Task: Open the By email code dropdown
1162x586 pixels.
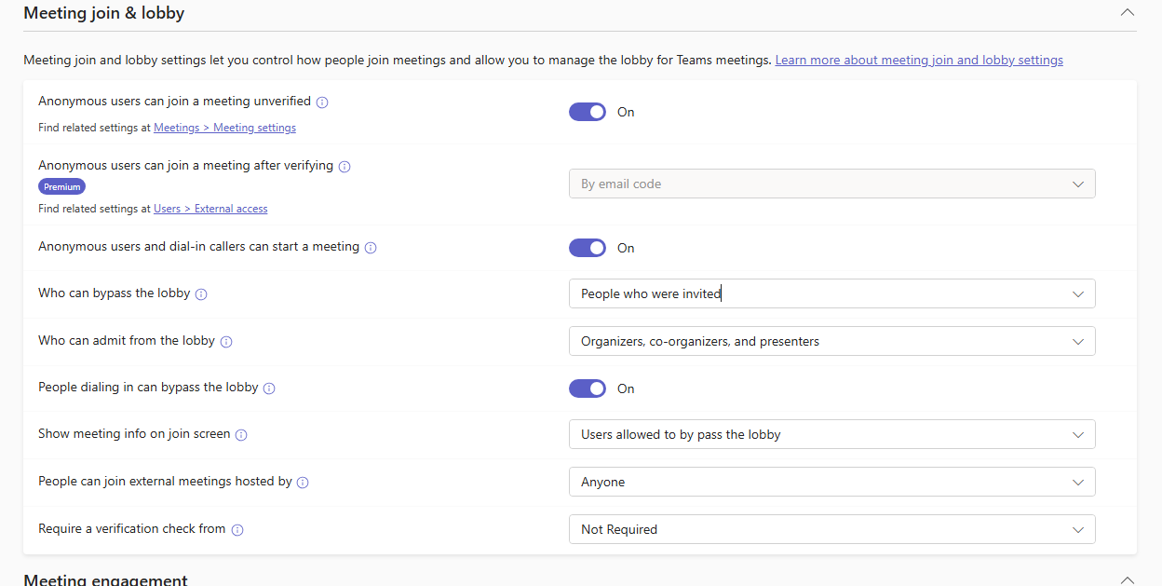Action: click(832, 184)
